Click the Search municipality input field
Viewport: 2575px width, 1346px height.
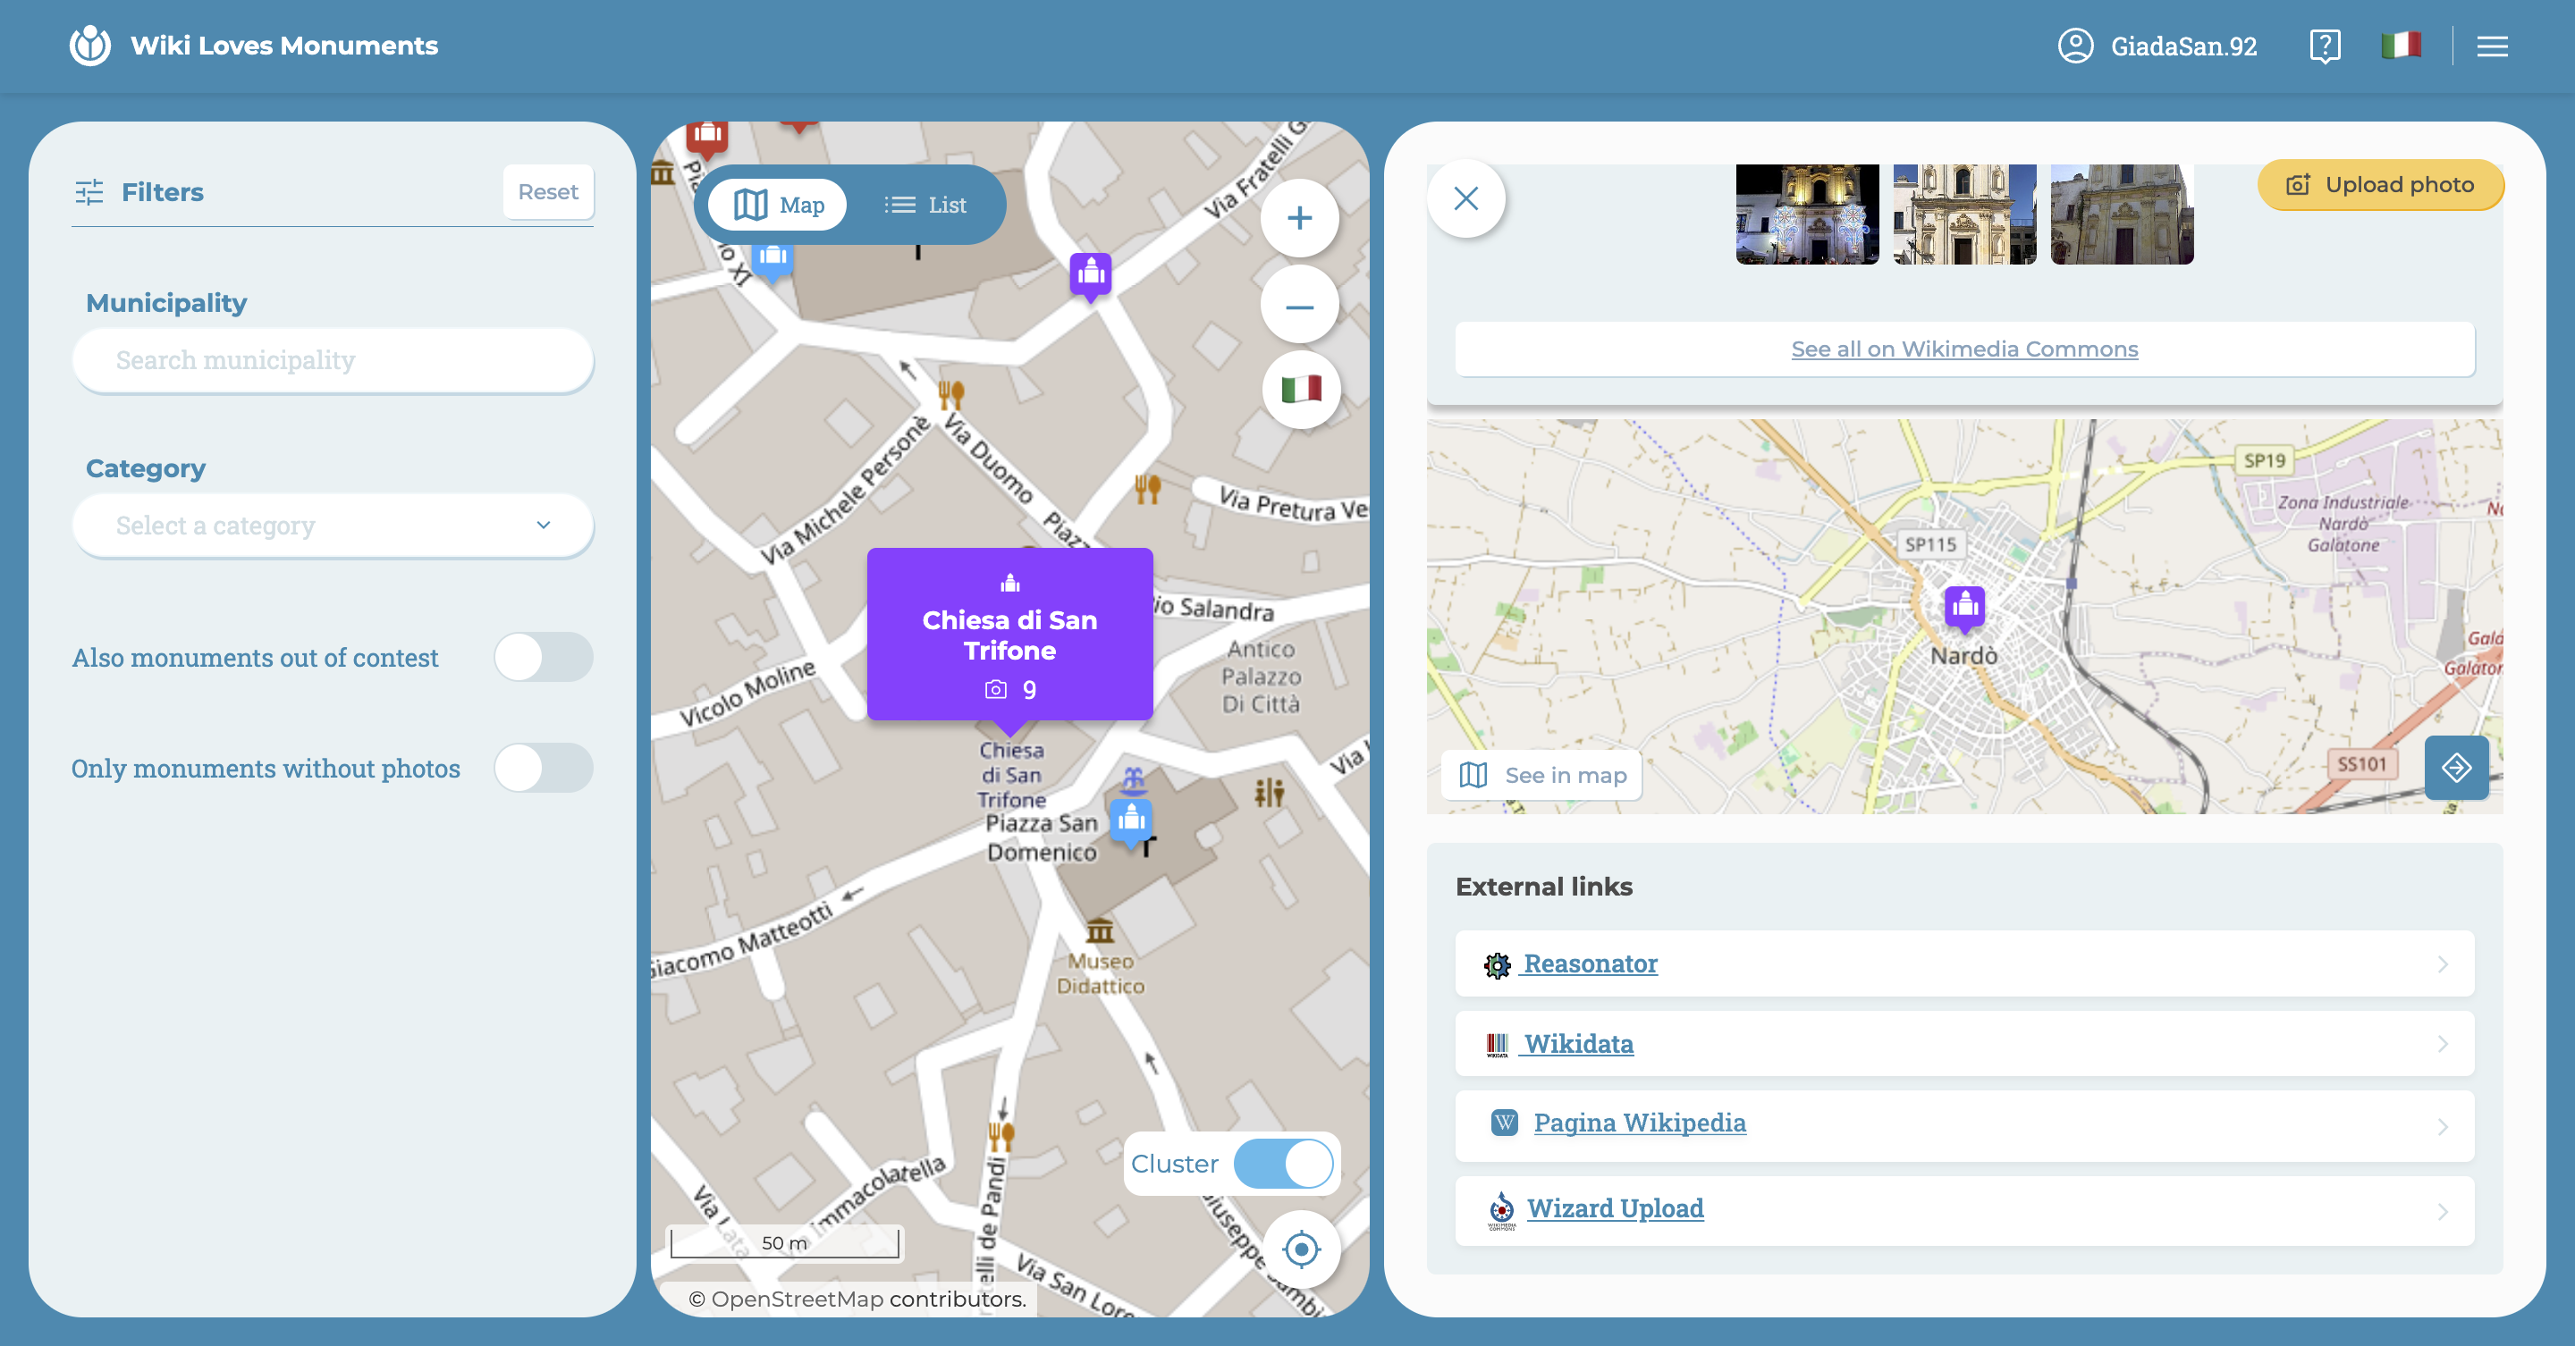(332, 359)
